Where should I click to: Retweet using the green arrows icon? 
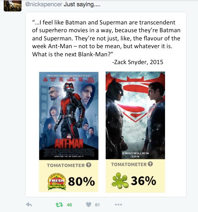point(59,205)
